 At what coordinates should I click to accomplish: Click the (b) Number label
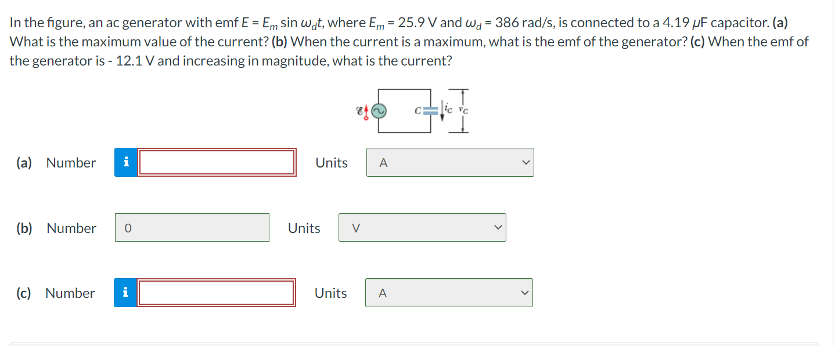[71, 228]
